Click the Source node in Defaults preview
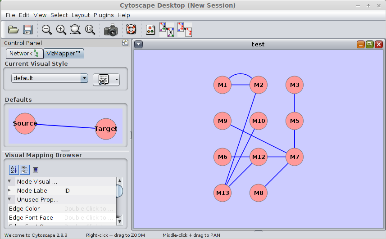386x239 pixels. [x=25, y=123]
